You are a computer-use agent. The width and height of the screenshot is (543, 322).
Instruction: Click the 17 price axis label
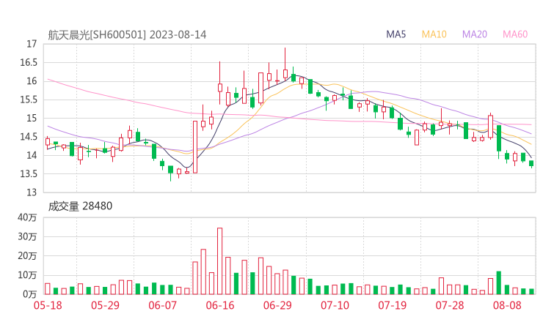pos(32,44)
